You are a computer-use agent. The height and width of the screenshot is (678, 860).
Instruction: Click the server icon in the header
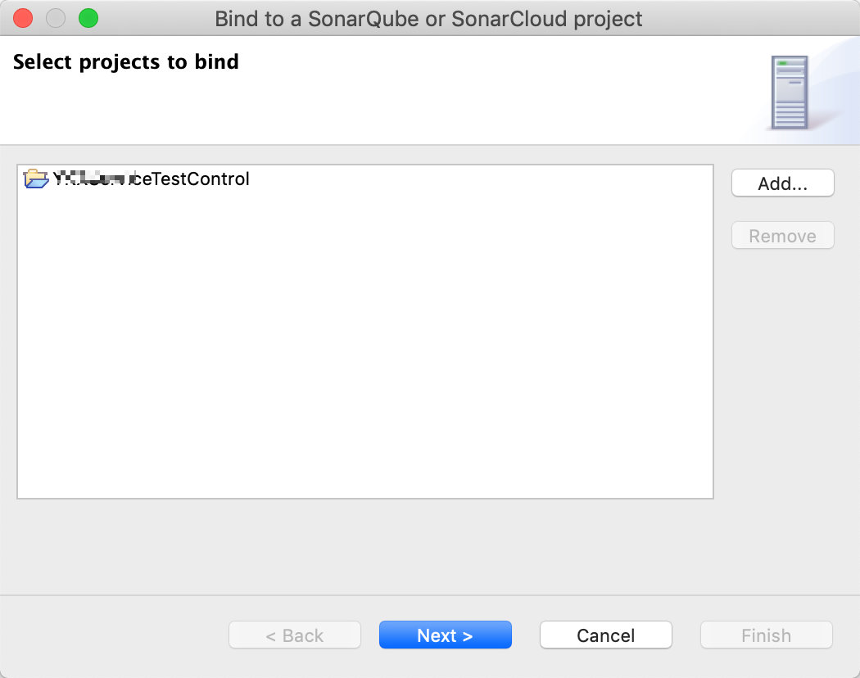coord(790,92)
